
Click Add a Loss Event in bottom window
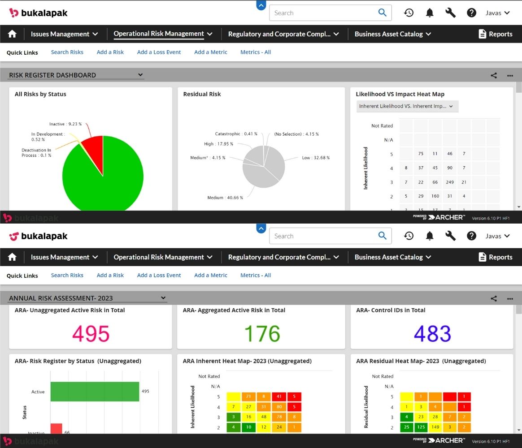pos(159,276)
